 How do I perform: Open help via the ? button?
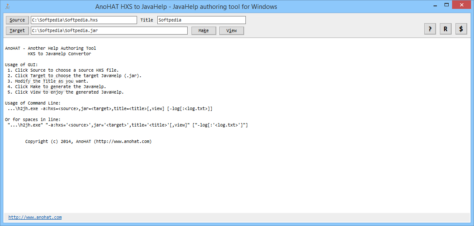coord(430,29)
